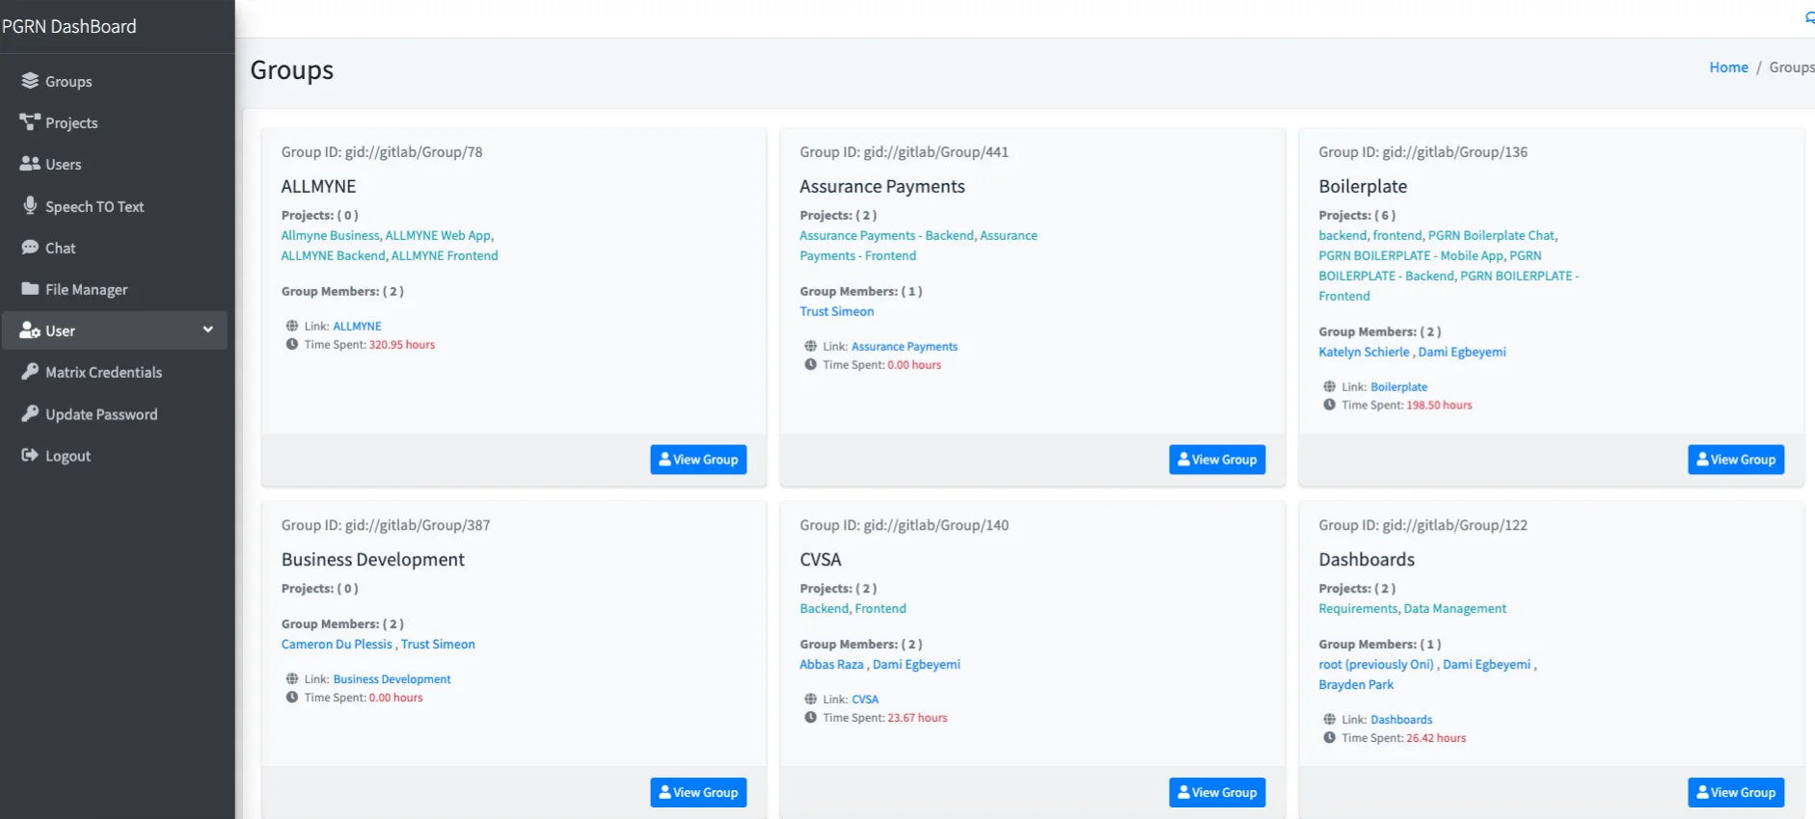Click the File Manager folder icon
The height and width of the screenshot is (819, 1815).
pos(30,289)
